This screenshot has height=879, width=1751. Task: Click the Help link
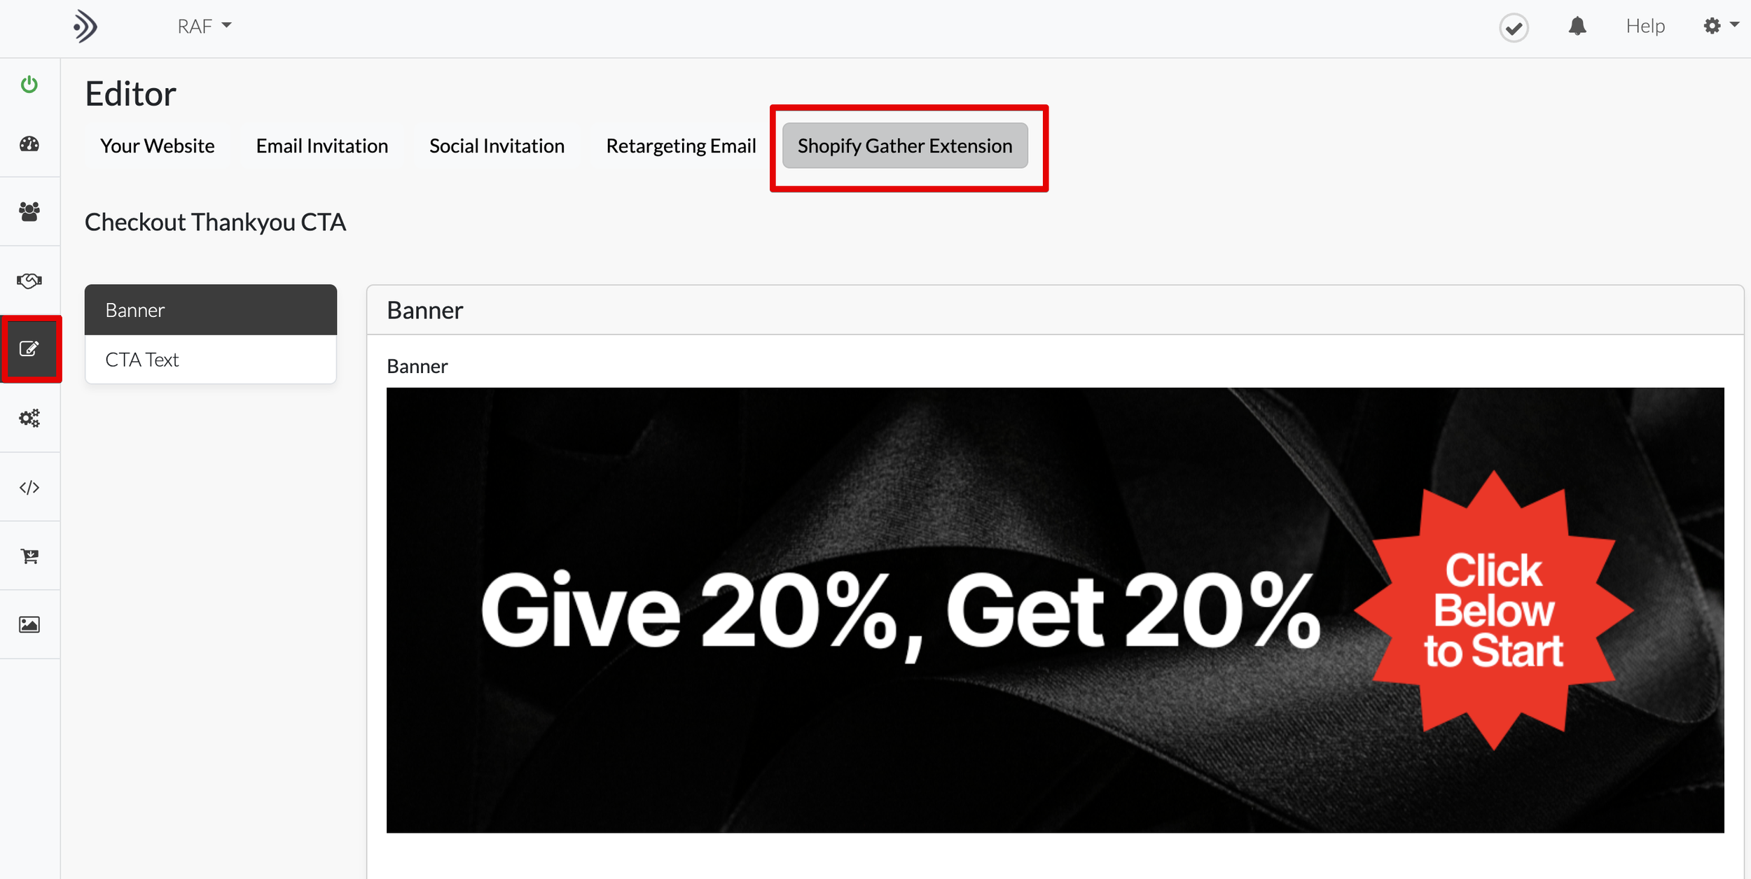(1645, 27)
